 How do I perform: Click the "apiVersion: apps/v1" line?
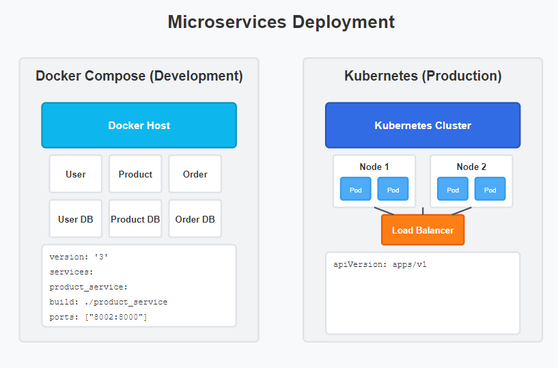coord(380,264)
